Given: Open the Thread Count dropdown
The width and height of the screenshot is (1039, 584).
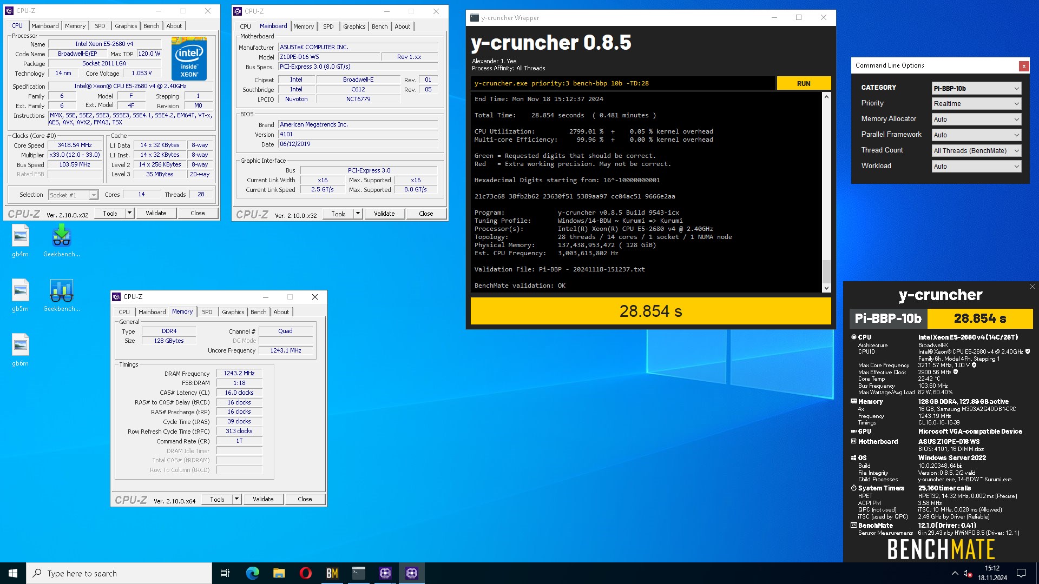Looking at the screenshot, I should coord(976,151).
